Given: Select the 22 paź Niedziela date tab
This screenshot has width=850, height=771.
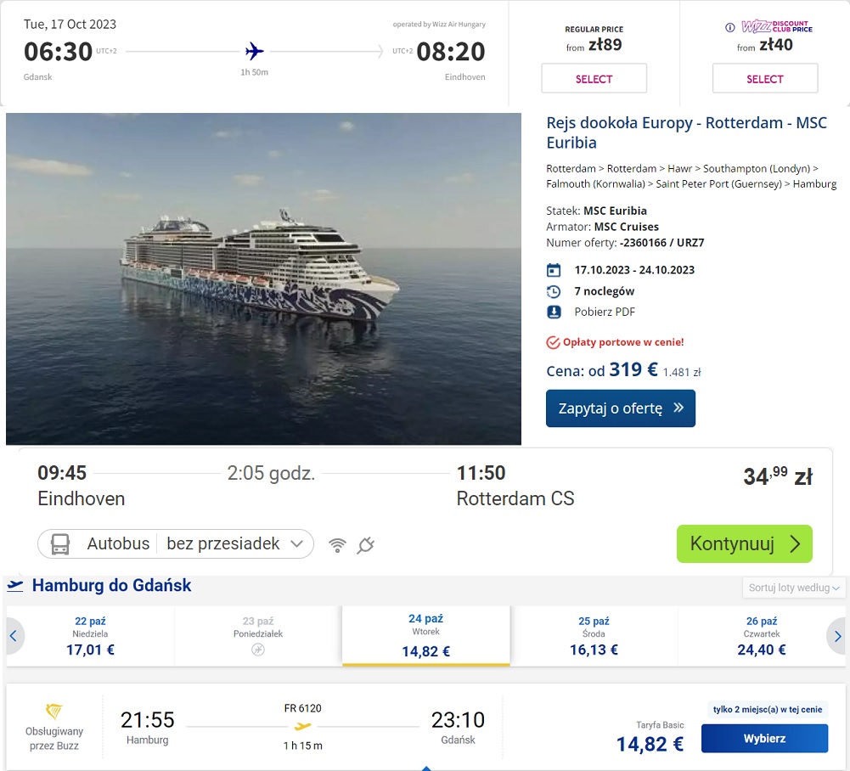Looking at the screenshot, I should pos(90,635).
